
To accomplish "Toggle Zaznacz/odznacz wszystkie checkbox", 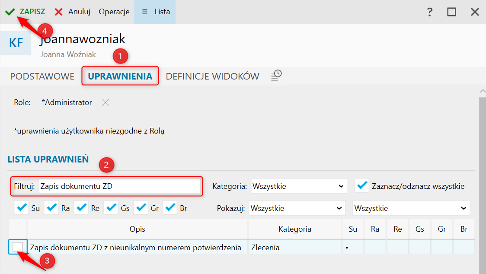I will tap(362, 186).
